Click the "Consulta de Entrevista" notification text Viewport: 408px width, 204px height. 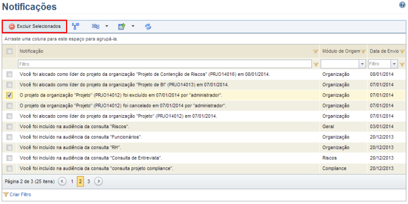pos(91,158)
